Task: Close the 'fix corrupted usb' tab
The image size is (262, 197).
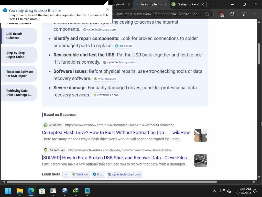Action: (166, 5)
